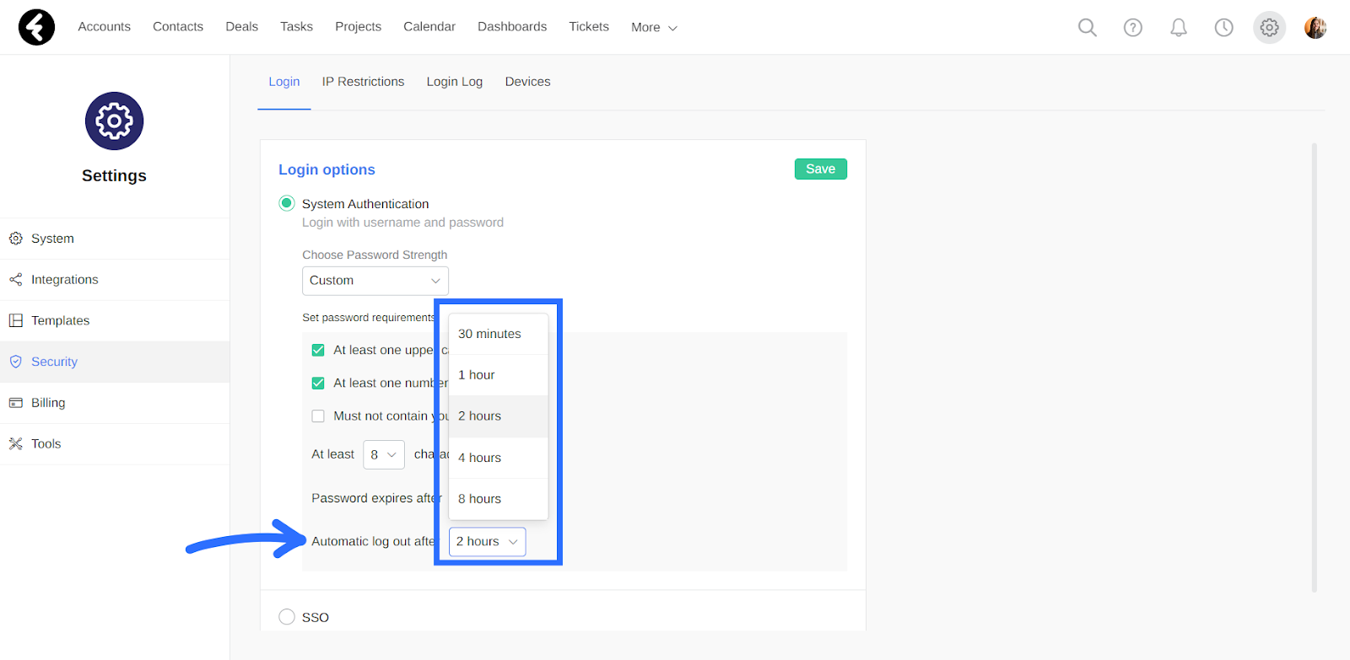Collapse the Automatic log out 2 hours dropdown
Screen dimensions: 1350x660
coord(488,541)
